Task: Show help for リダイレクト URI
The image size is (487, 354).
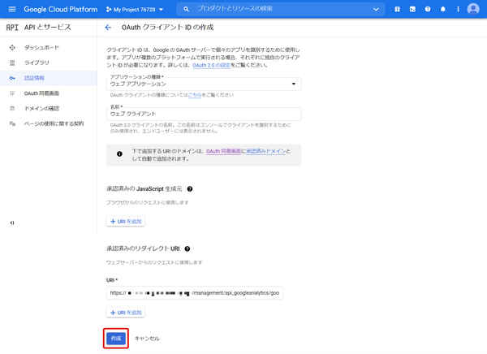Action: tap(187, 248)
